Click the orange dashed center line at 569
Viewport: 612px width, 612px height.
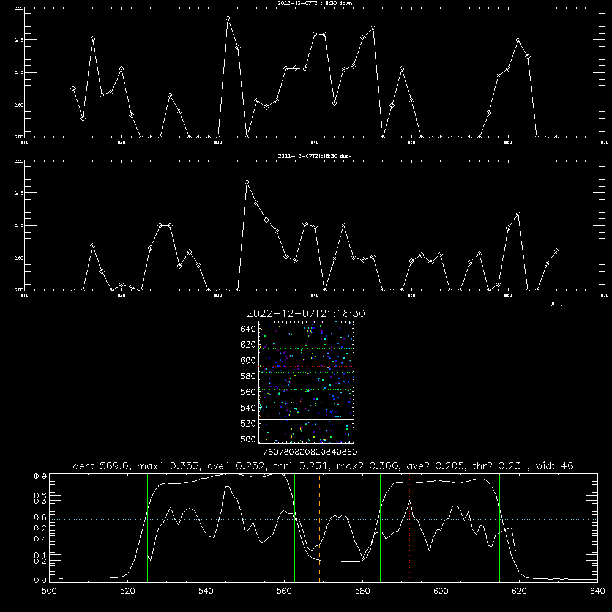tap(319, 528)
